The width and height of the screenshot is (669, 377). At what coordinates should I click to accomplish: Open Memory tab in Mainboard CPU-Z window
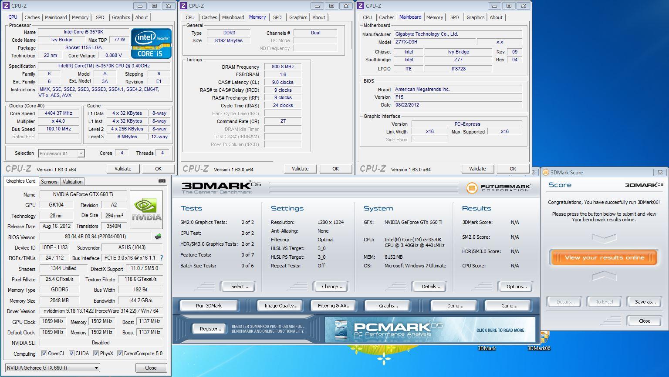click(x=435, y=17)
